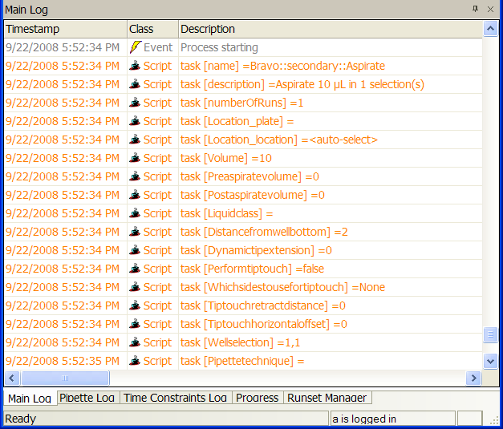Click the Description column header
This screenshot has height=429, width=503.
coord(329,29)
